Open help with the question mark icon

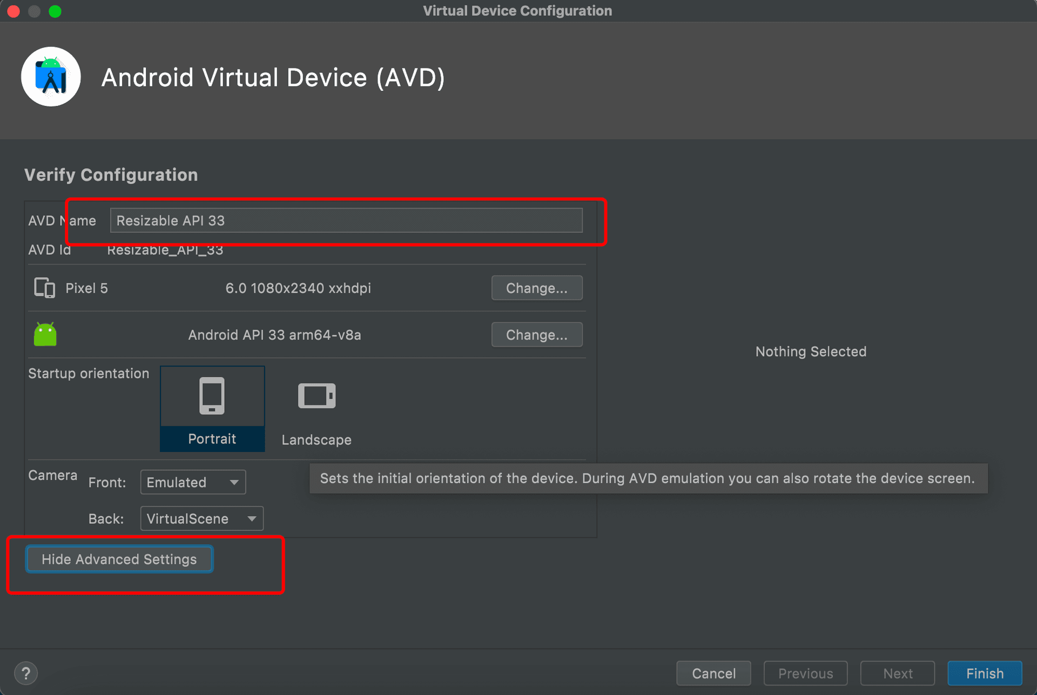tap(26, 673)
